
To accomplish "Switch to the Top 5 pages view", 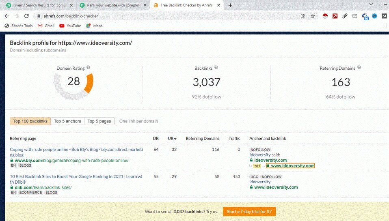I will 99,121.
